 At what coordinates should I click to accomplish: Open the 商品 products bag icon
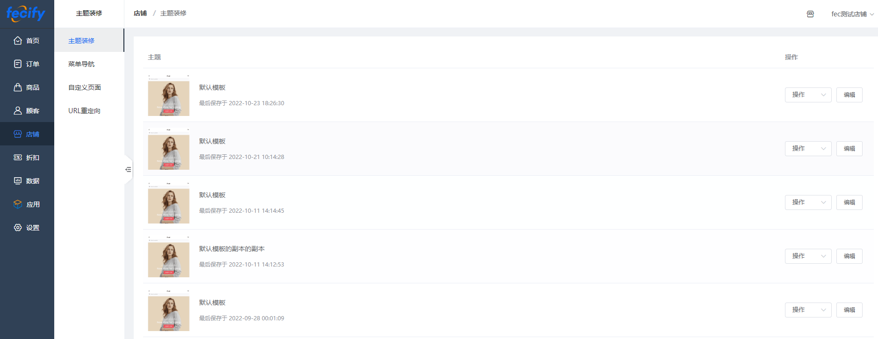point(18,87)
